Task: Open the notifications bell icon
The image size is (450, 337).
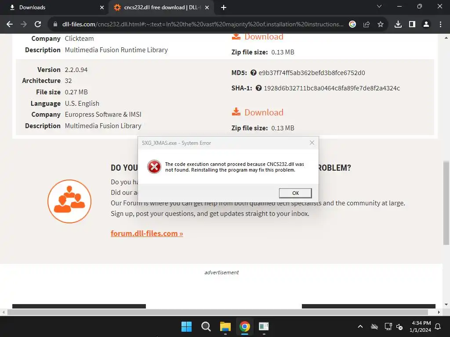Action: click(x=438, y=326)
